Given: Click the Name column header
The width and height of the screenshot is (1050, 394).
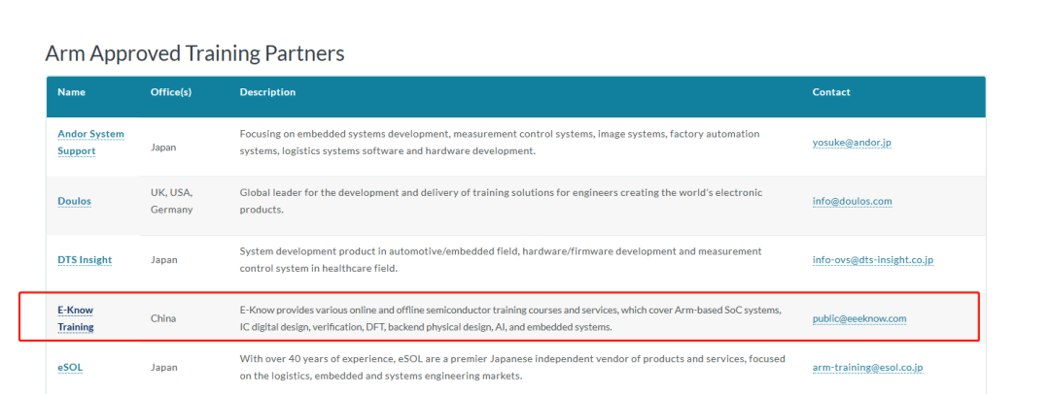Looking at the screenshot, I should coord(72,92).
